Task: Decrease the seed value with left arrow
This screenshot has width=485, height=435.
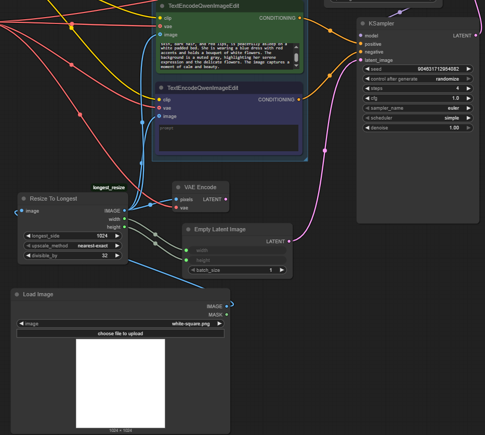Action: (367, 69)
